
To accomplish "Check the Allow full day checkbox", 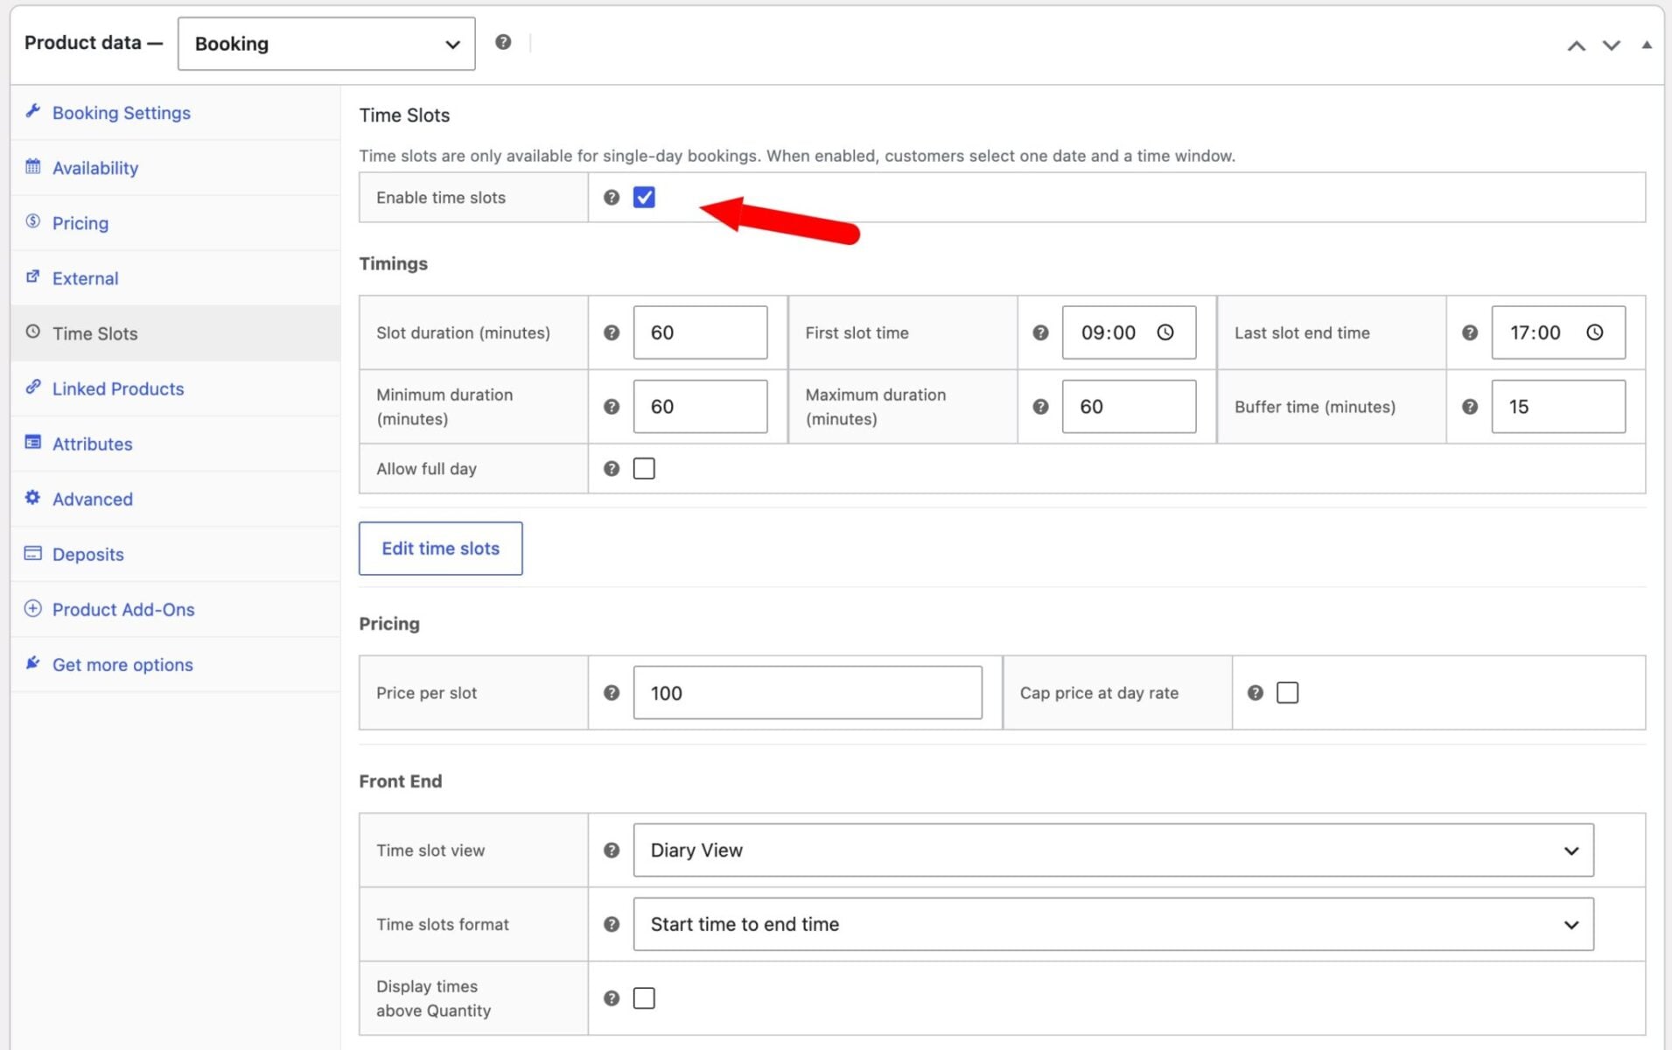I will point(644,469).
